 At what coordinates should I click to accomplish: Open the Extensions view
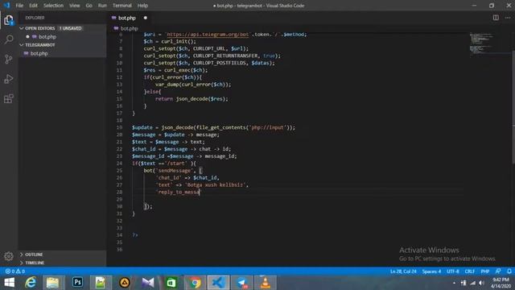pyautogui.click(x=9, y=98)
